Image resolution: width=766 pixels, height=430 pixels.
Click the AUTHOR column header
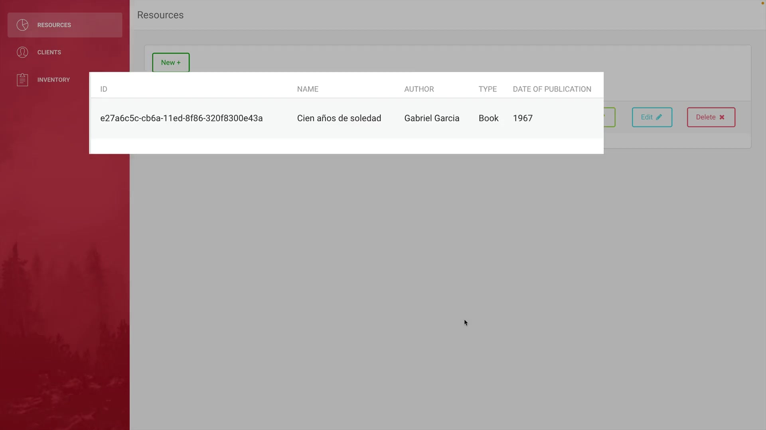click(419, 89)
